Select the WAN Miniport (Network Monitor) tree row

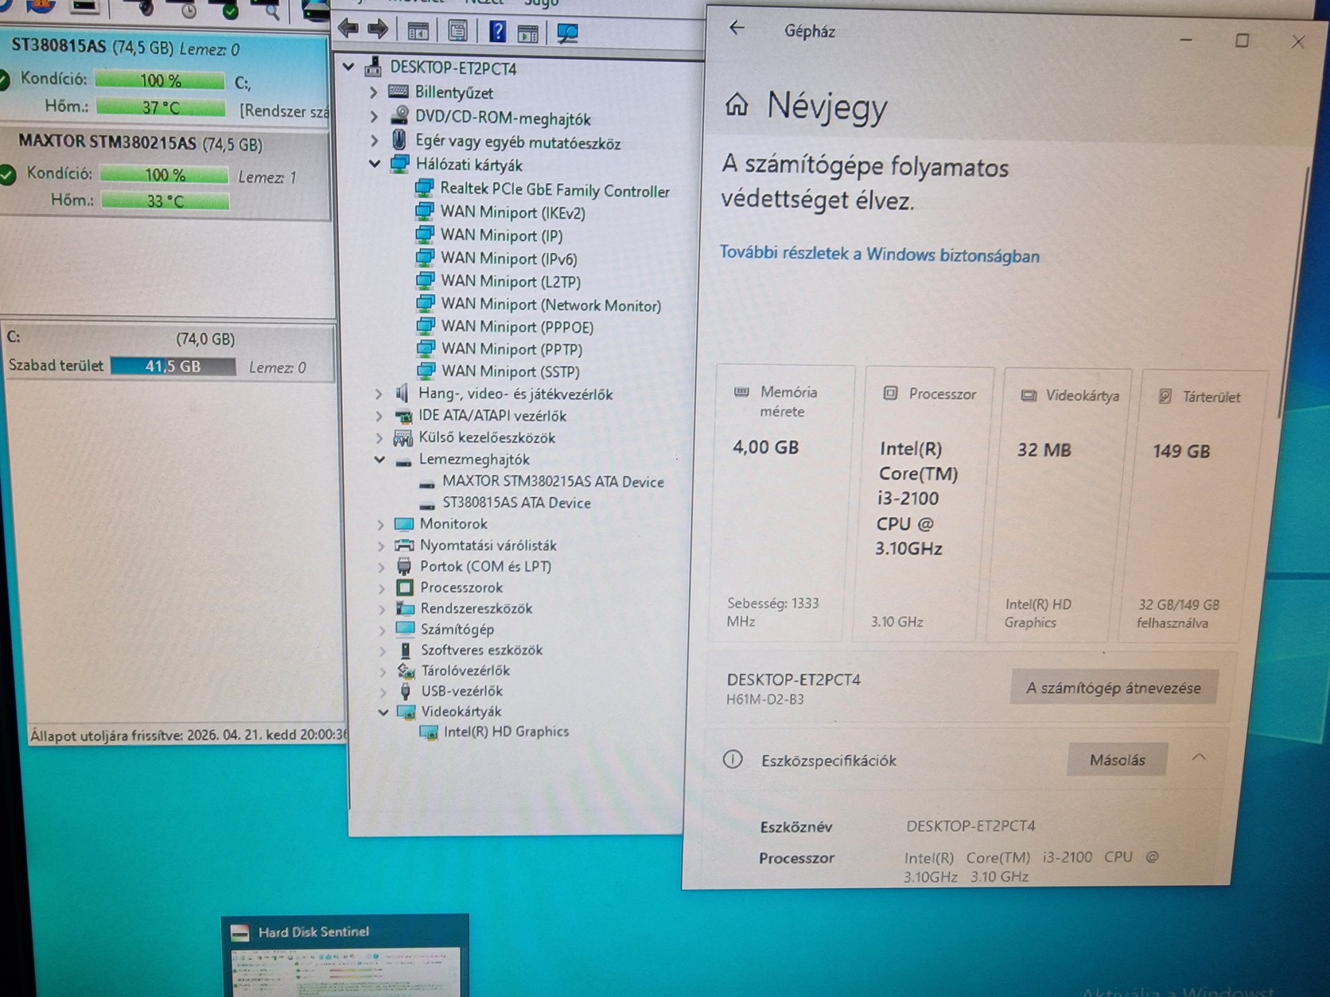pos(550,305)
